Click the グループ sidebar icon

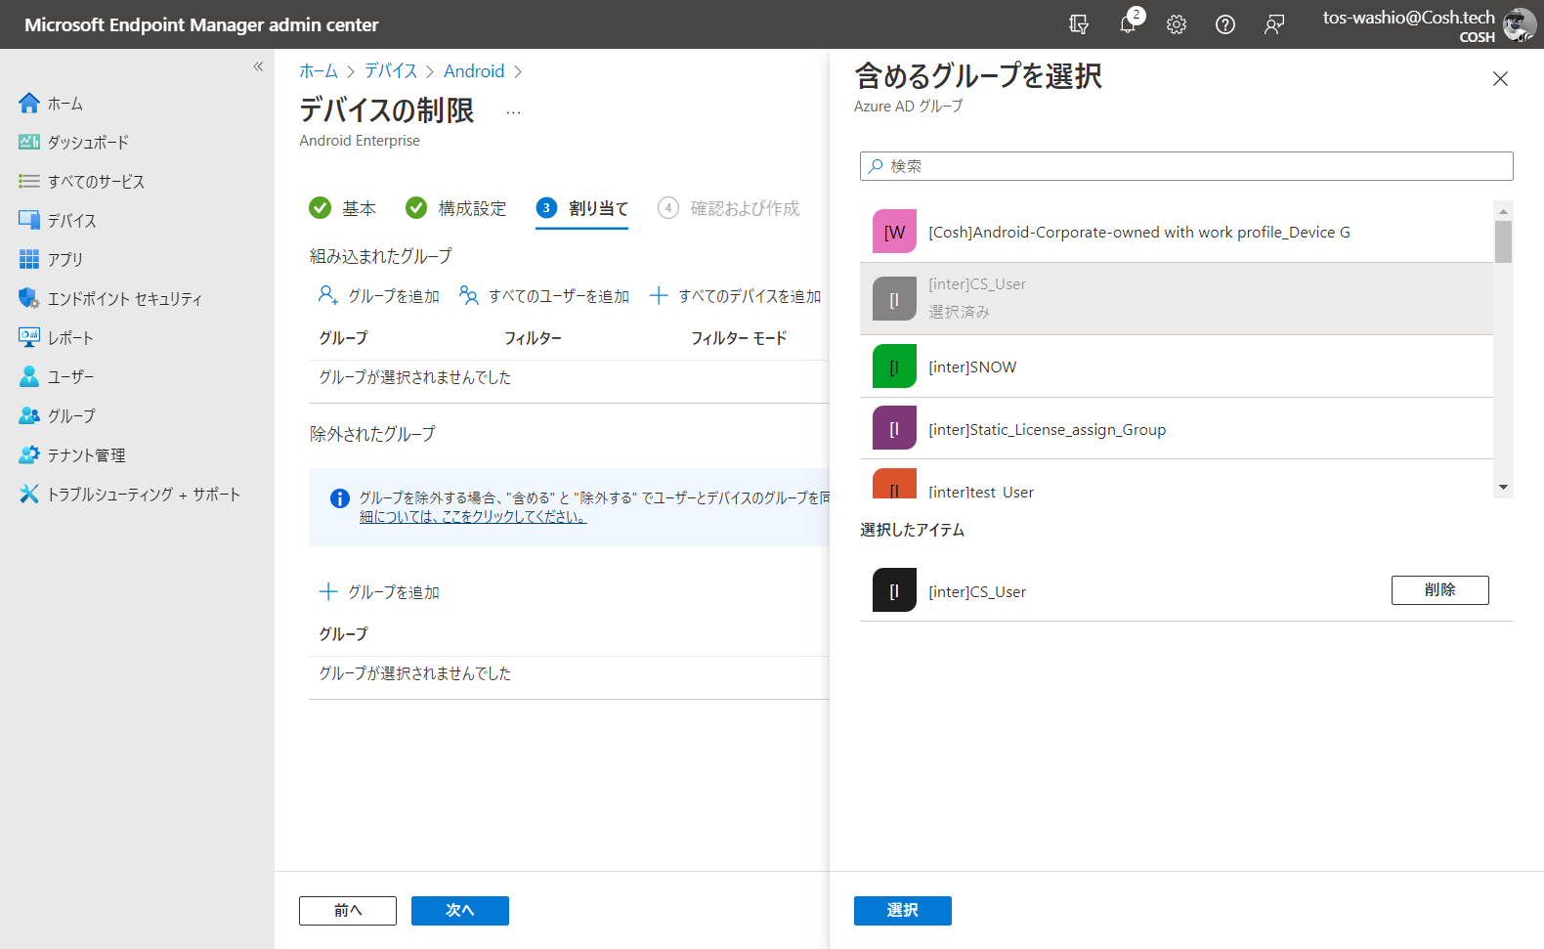pos(29,415)
